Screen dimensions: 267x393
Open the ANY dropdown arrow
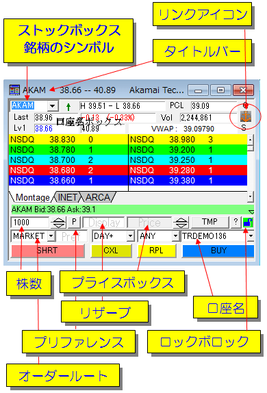175,236
